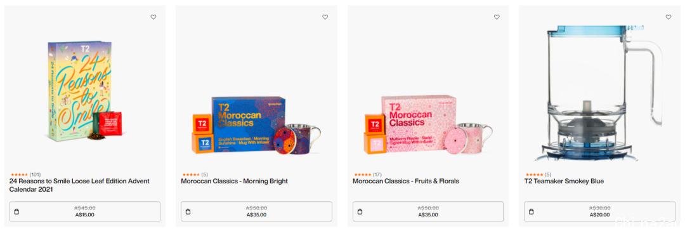Open star rating of Advent Calendar (101 reviews)
The width and height of the screenshot is (685, 231).
(25, 175)
